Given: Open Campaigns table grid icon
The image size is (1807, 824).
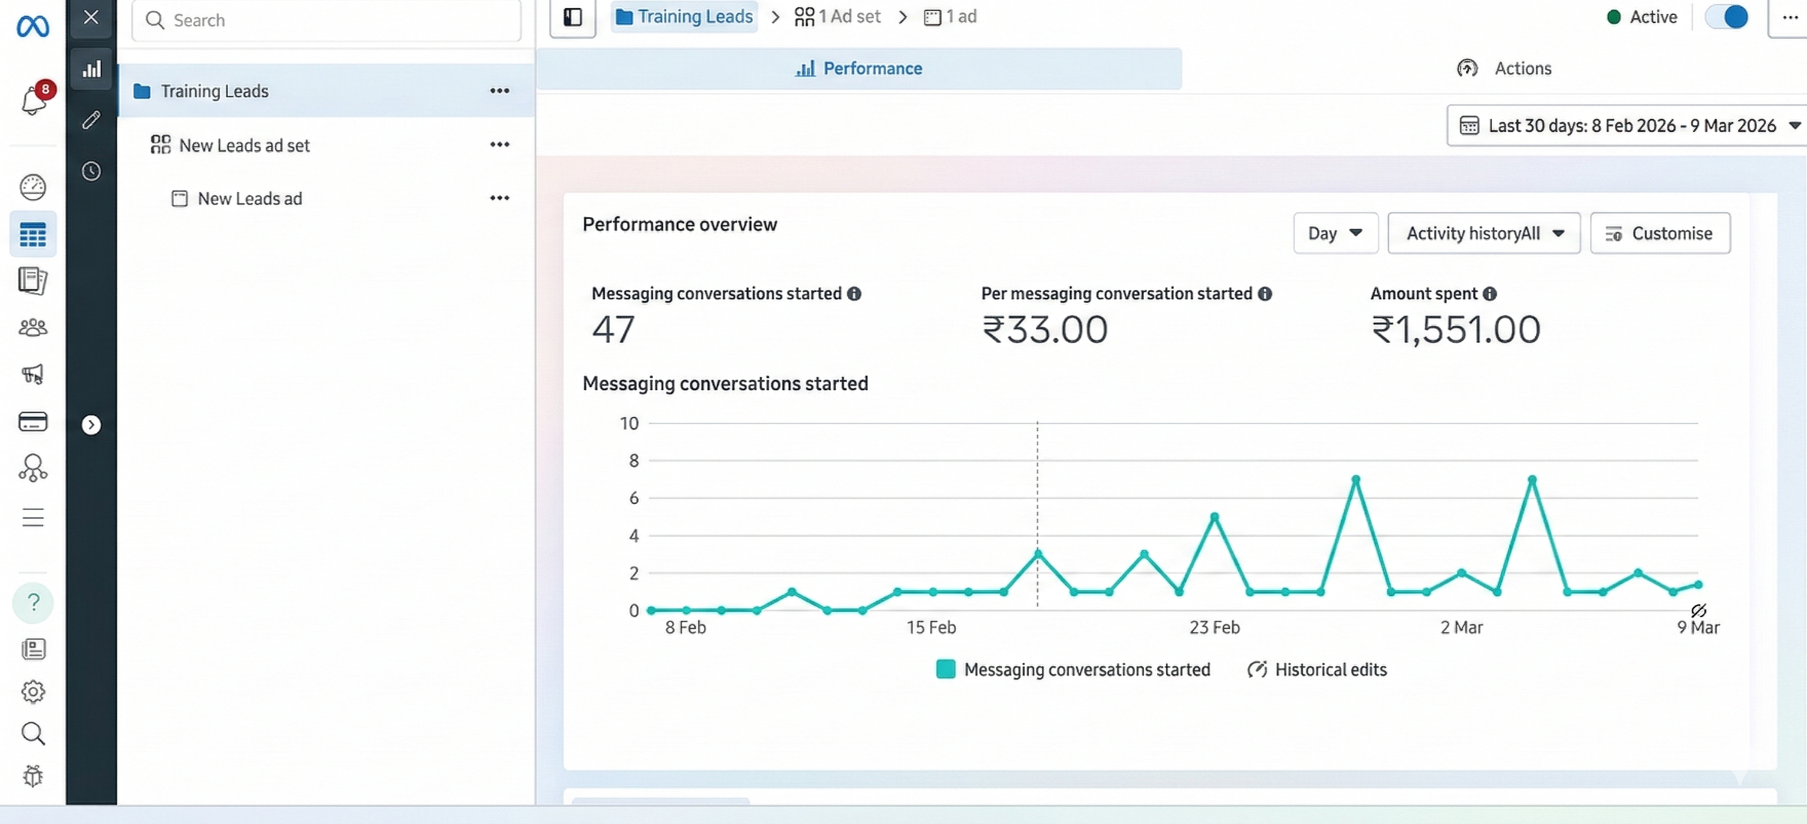Looking at the screenshot, I should (33, 234).
